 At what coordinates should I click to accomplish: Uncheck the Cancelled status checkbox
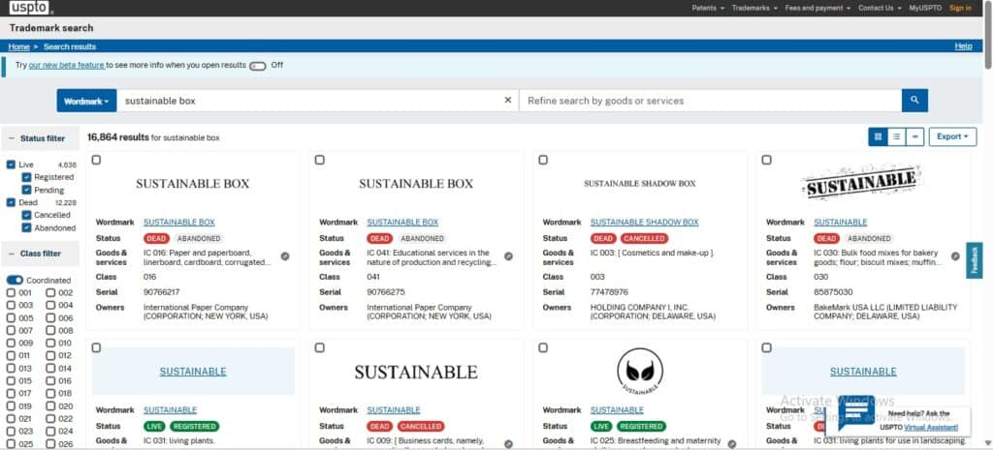tap(26, 216)
